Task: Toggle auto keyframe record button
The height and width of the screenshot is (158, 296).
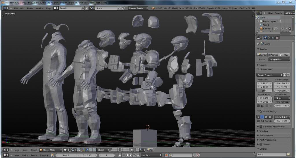Action: coord(166,155)
